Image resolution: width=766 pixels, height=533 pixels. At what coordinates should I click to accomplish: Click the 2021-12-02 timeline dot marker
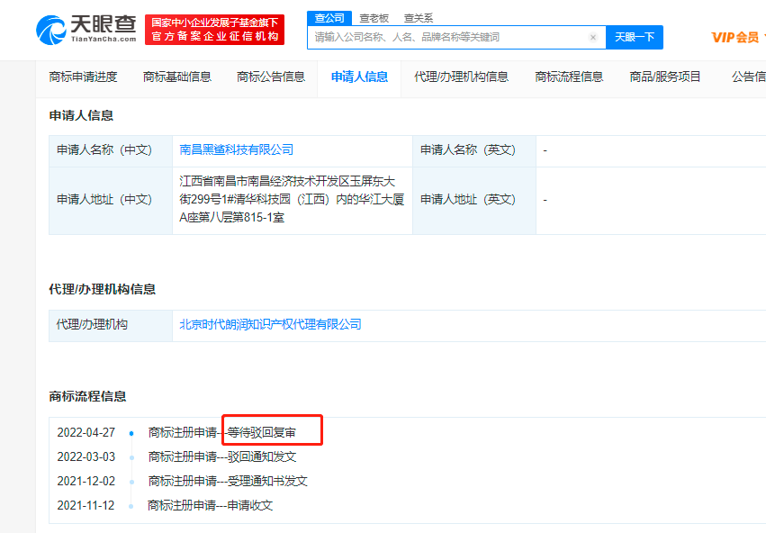[x=131, y=483]
